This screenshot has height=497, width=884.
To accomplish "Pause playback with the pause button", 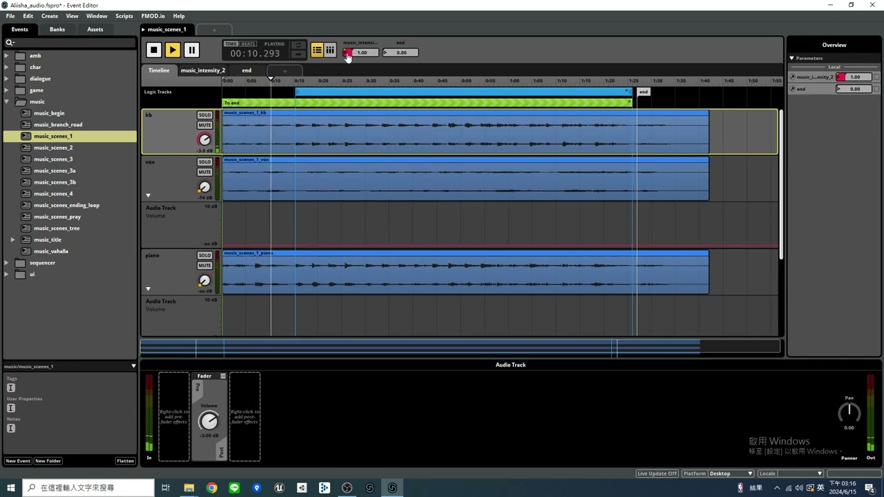I will 191,50.
